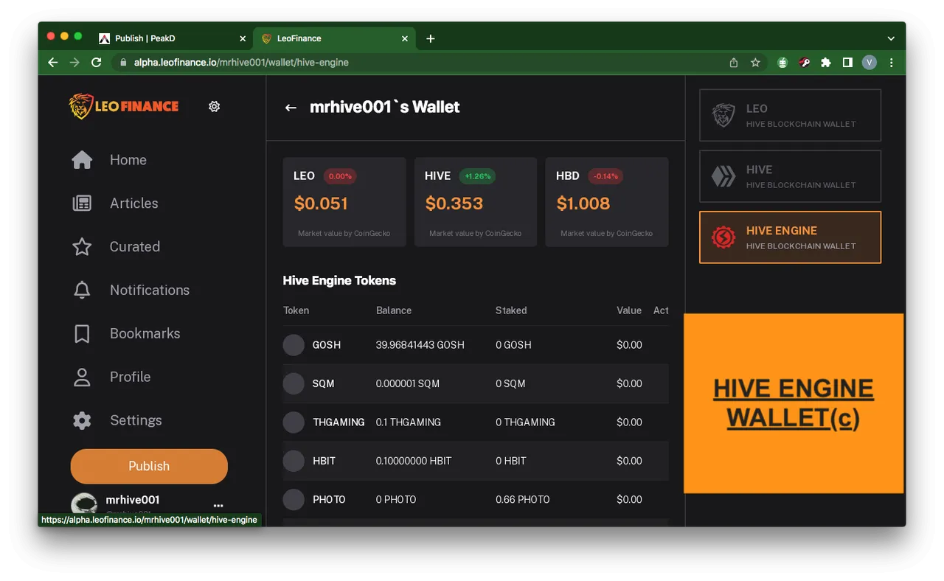Image resolution: width=944 pixels, height=581 pixels.
Task: Open the Articles menu item
Action: (134, 203)
